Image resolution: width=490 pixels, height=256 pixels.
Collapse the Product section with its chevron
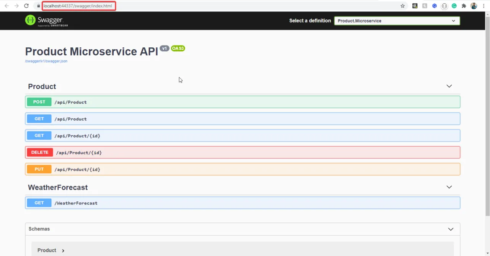coord(449,86)
